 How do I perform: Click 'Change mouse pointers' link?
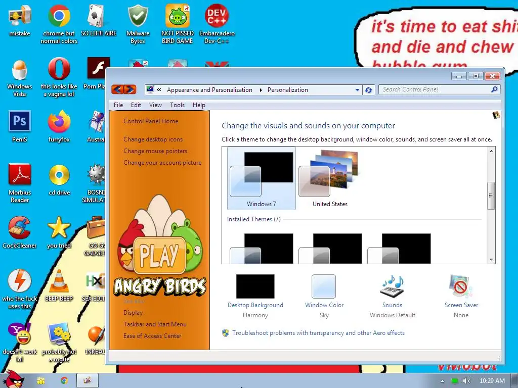tap(155, 151)
